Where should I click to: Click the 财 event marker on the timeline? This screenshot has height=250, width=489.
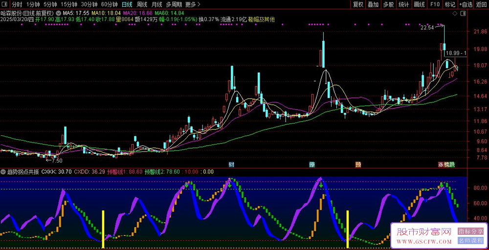[231, 164]
